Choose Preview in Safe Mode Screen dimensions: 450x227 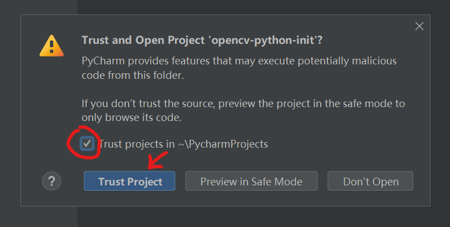(x=251, y=181)
